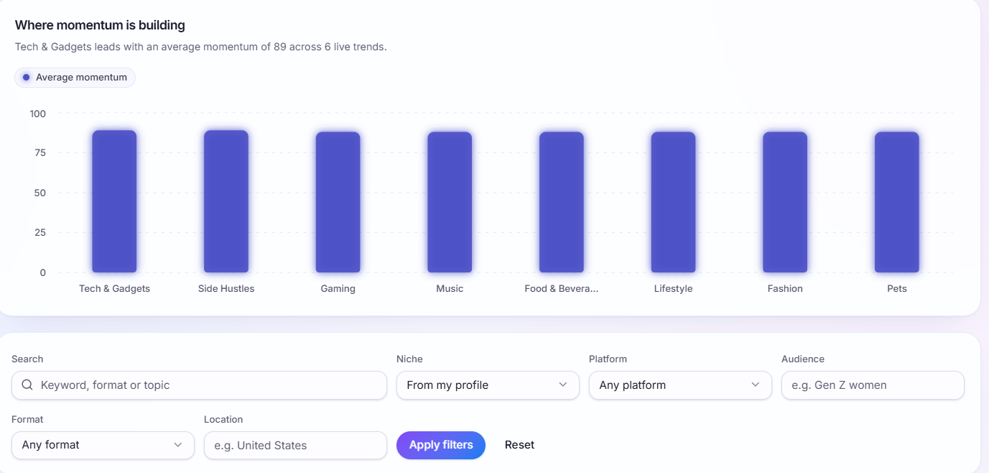Open the Any platform dropdown
This screenshot has height=473, width=989.
680,385
